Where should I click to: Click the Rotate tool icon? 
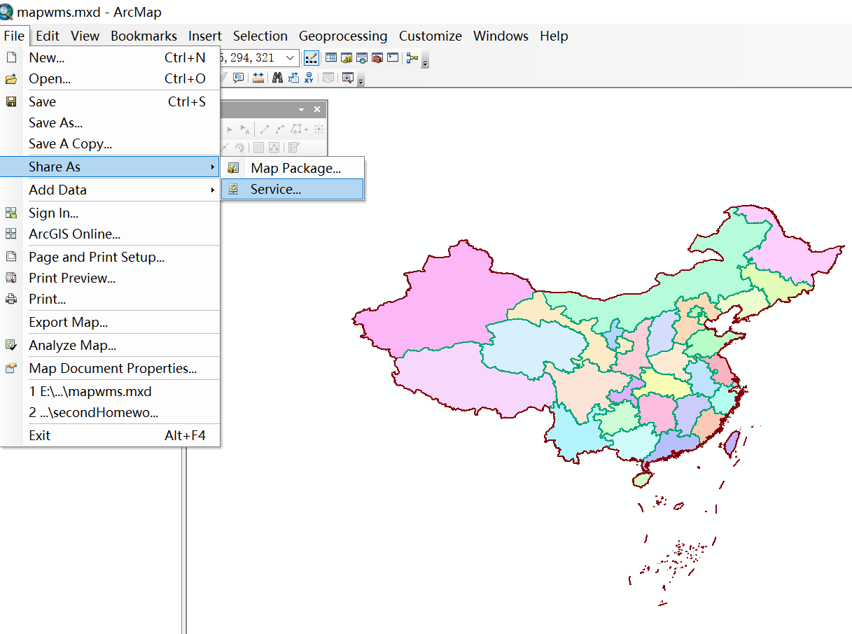point(239,148)
